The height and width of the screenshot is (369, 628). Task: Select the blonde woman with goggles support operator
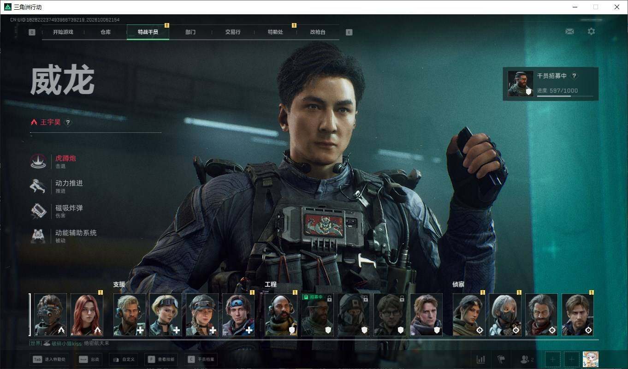pyautogui.click(x=166, y=315)
